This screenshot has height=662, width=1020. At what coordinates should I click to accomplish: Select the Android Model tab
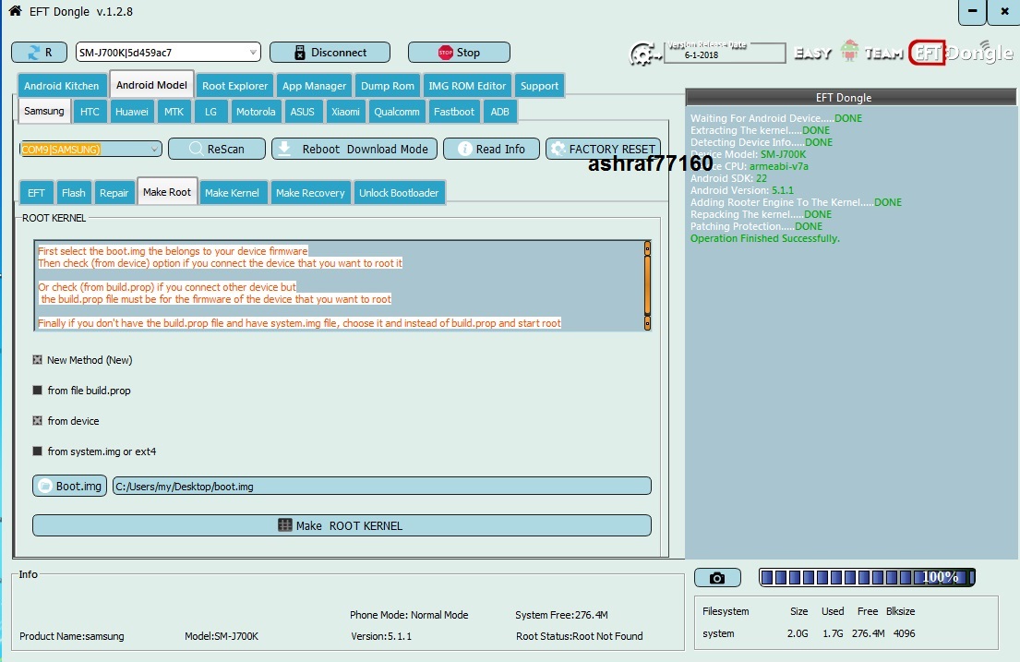point(151,85)
